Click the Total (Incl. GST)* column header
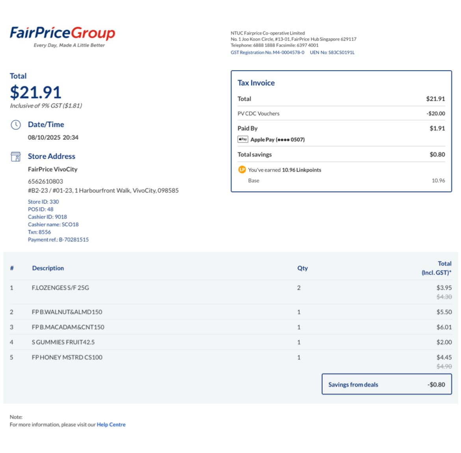The image size is (461, 453). pos(437,268)
